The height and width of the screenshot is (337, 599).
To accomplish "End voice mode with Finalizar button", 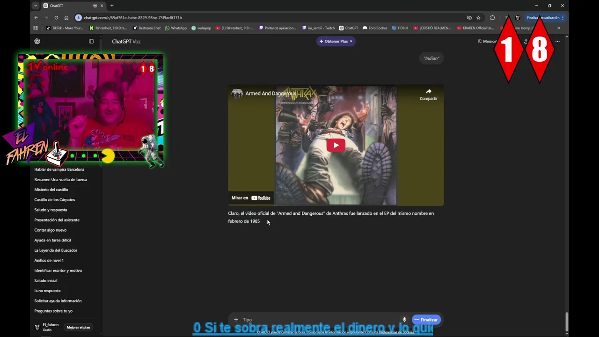I will pyautogui.click(x=426, y=320).
